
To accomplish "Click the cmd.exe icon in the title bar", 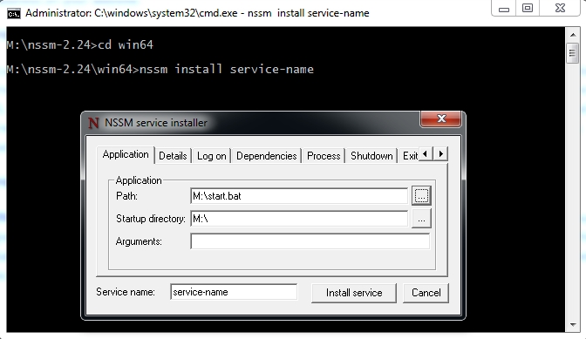I will pos(14,13).
